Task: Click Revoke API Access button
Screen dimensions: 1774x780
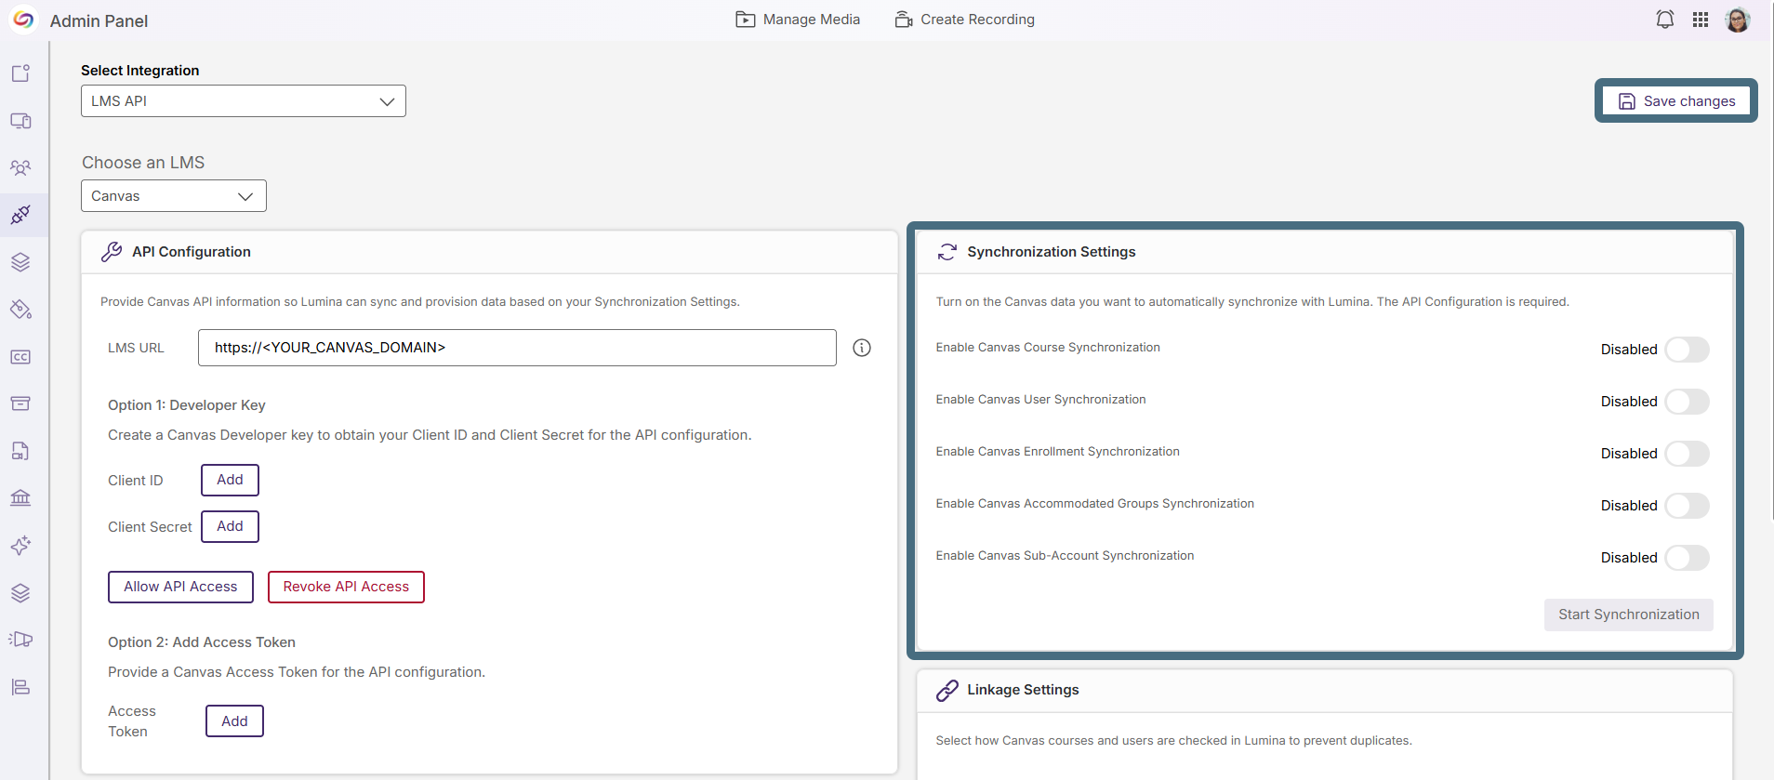Action: coord(346,587)
